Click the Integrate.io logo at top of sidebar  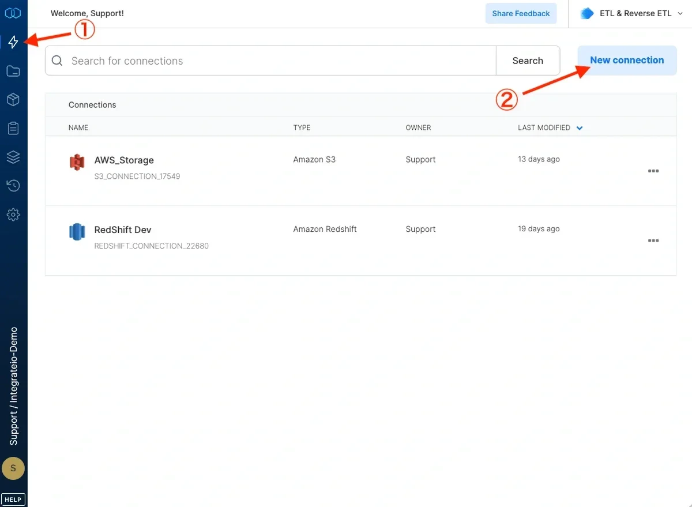(13, 13)
